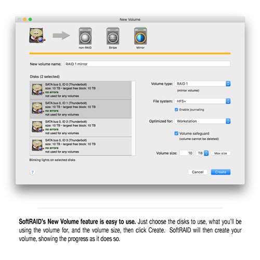
Task: Click the Cancel button
Action: (198, 172)
